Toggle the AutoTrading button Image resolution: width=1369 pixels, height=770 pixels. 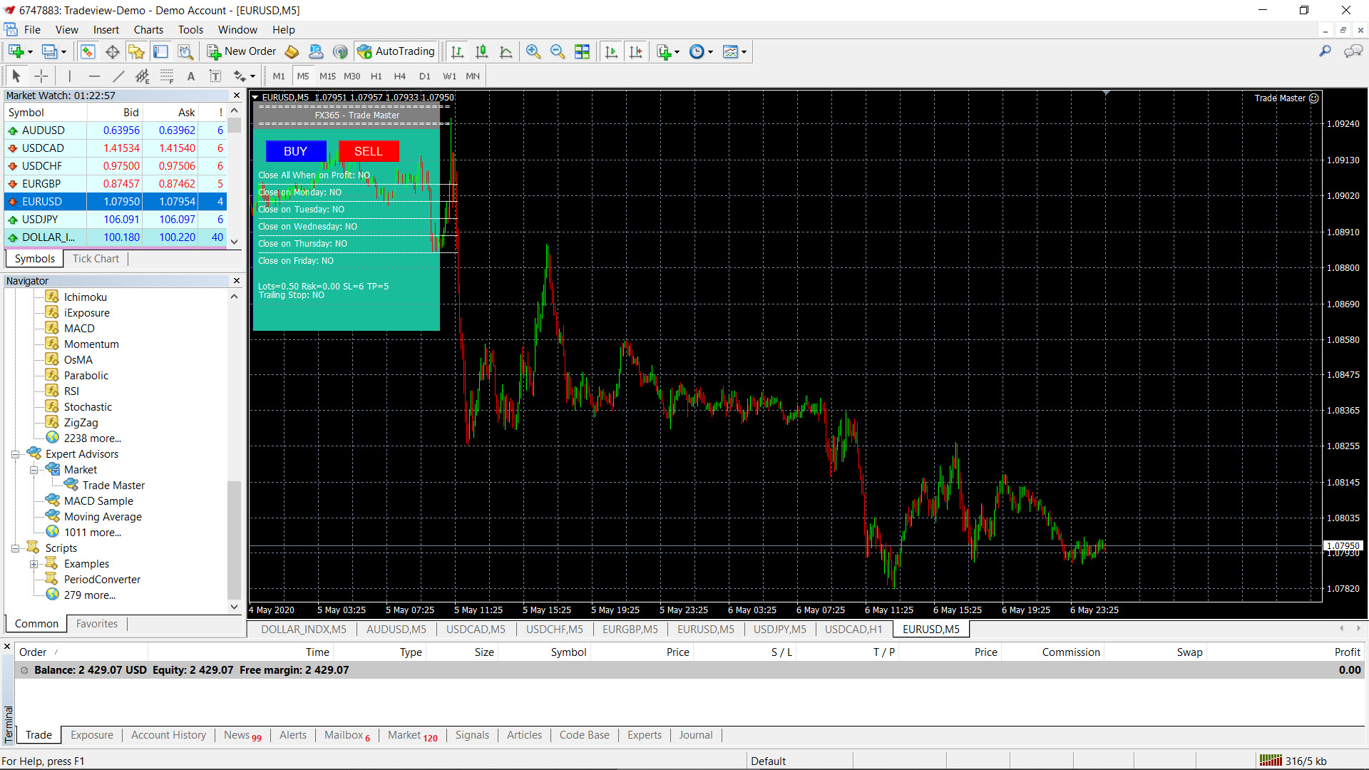[396, 51]
